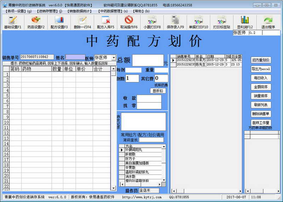This screenshot has width=283, height=202.
Task: Click 删除一行F4 toolbar icon
Action: click(82, 22)
